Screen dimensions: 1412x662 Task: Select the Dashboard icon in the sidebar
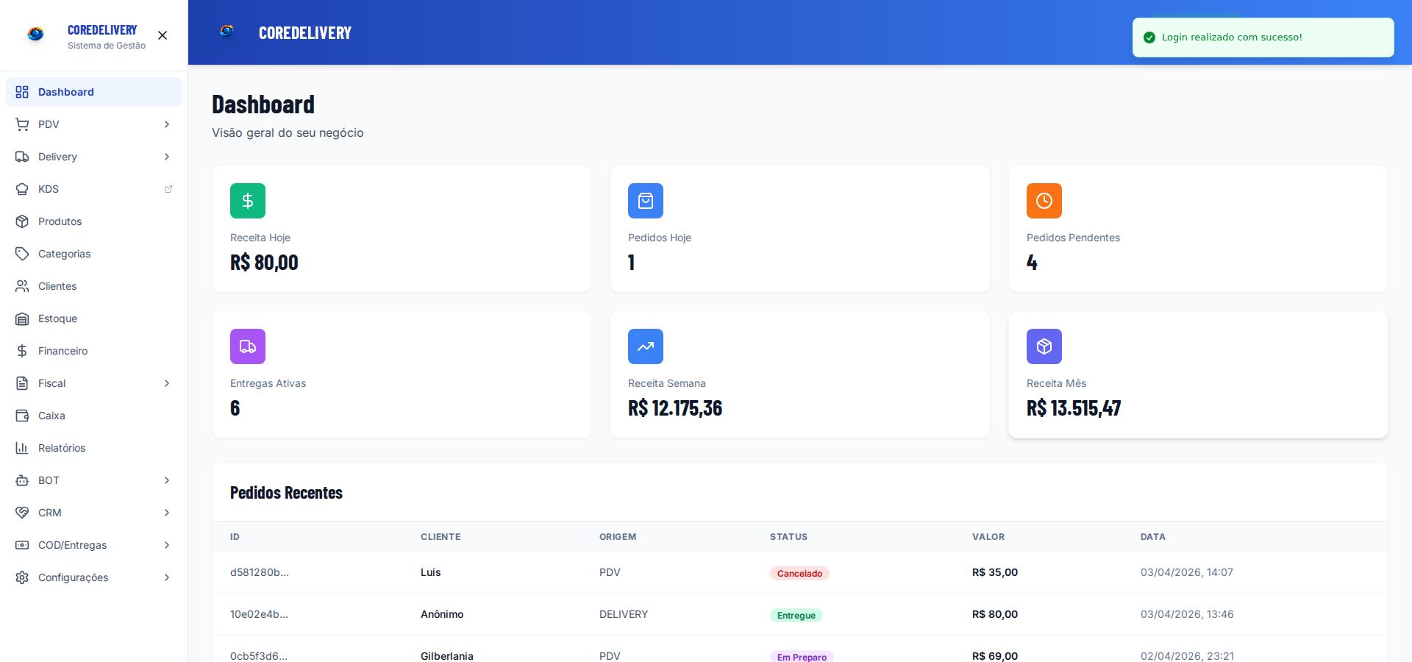click(21, 92)
